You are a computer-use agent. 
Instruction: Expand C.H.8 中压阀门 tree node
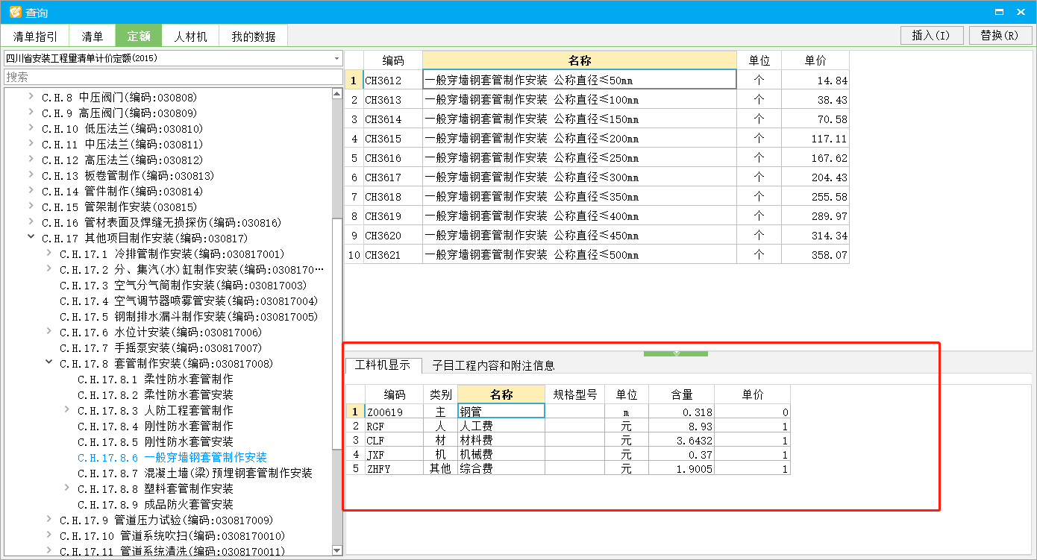[x=31, y=97]
